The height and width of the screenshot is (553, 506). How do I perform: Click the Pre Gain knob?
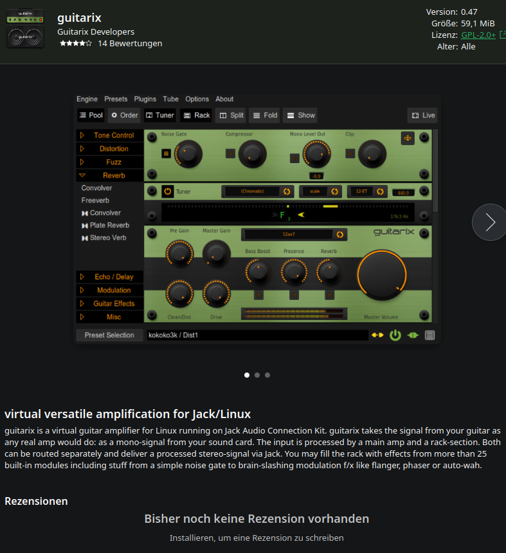pyautogui.click(x=179, y=254)
